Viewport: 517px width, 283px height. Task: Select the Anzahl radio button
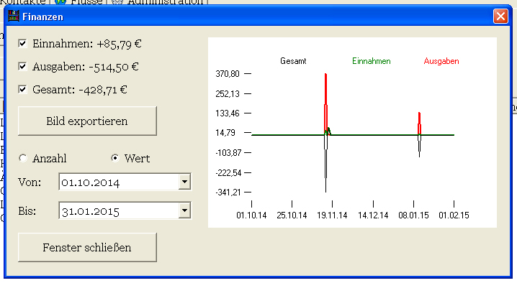tap(23, 158)
